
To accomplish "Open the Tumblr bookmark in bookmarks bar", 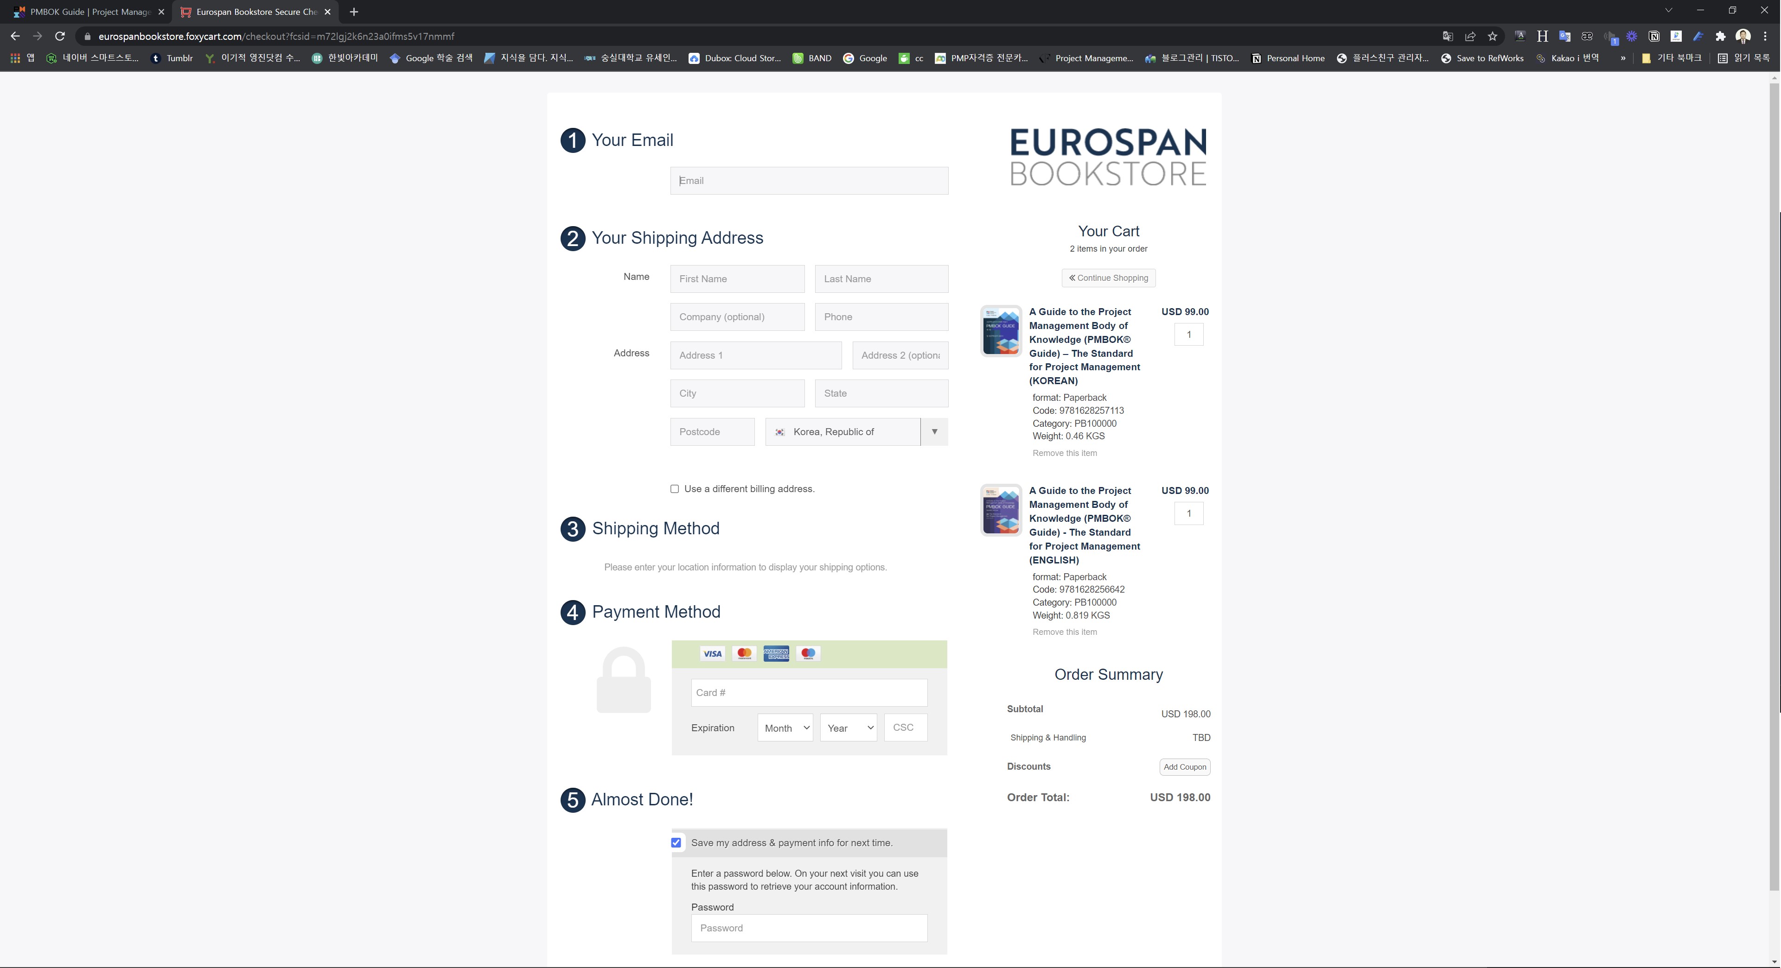I will tap(173, 58).
